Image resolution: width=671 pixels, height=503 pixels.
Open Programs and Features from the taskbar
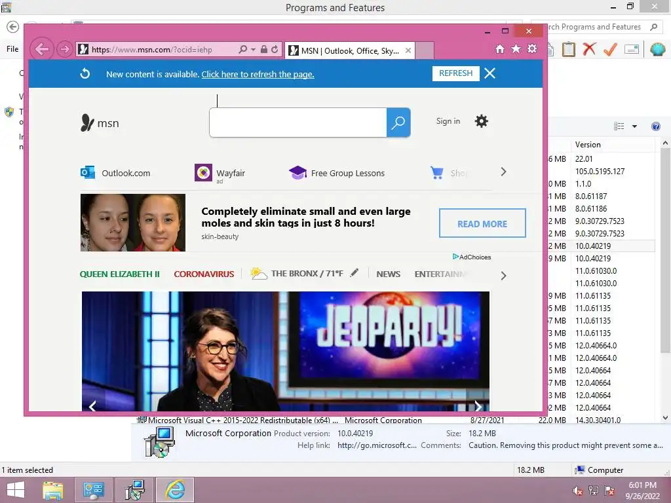134,490
